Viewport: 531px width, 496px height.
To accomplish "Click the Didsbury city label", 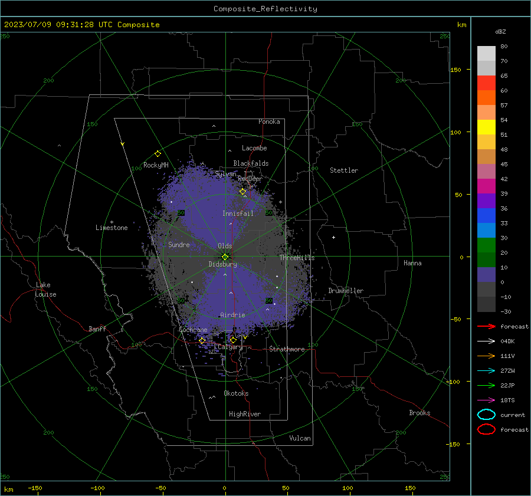I will pos(222,264).
